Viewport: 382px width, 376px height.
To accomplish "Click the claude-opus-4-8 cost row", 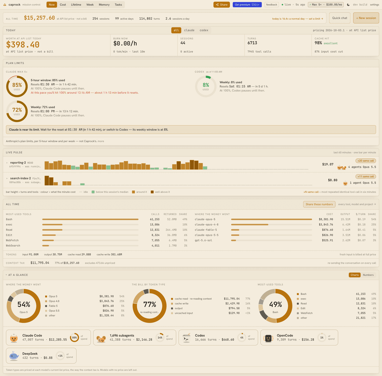I will click(x=285, y=225).
